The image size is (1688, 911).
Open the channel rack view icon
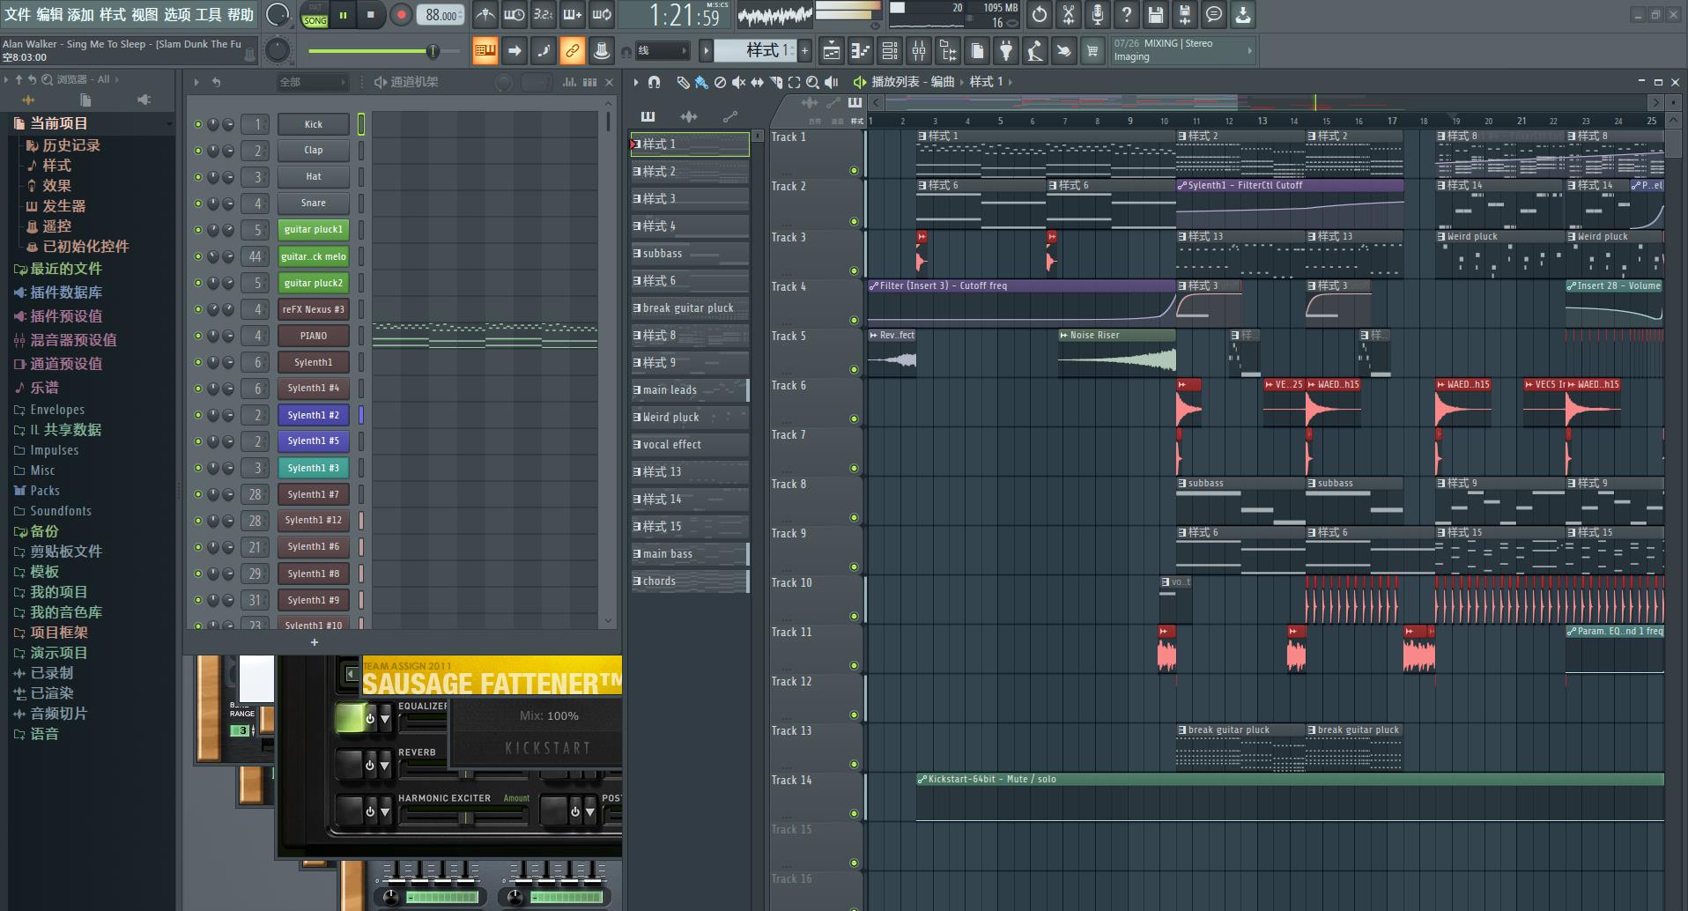[x=890, y=52]
